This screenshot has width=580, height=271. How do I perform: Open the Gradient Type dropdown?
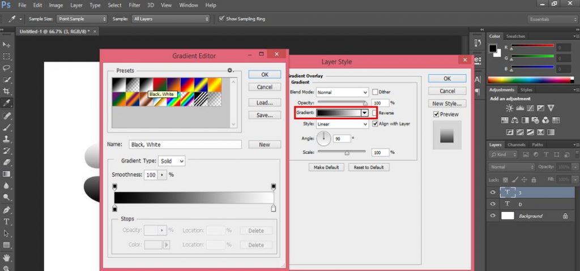click(x=172, y=161)
